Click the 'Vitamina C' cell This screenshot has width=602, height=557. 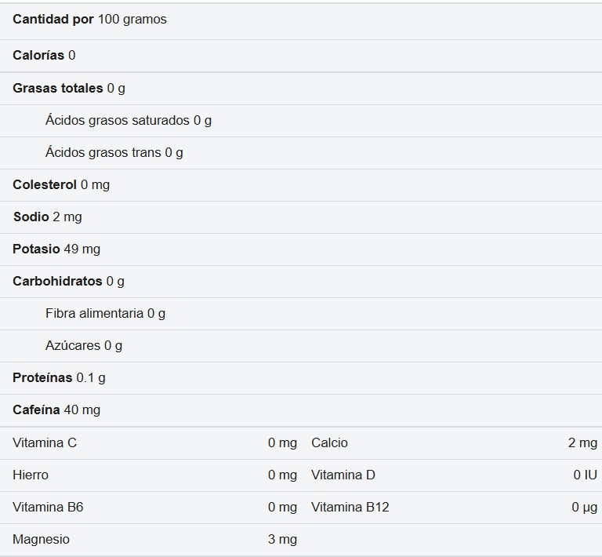click(x=45, y=443)
